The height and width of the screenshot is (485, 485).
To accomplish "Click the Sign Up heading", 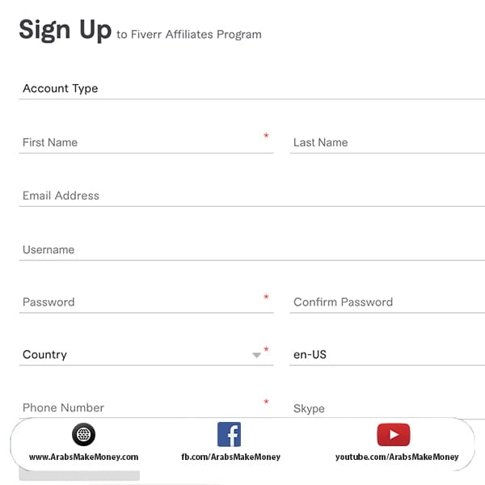I will (x=65, y=30).
